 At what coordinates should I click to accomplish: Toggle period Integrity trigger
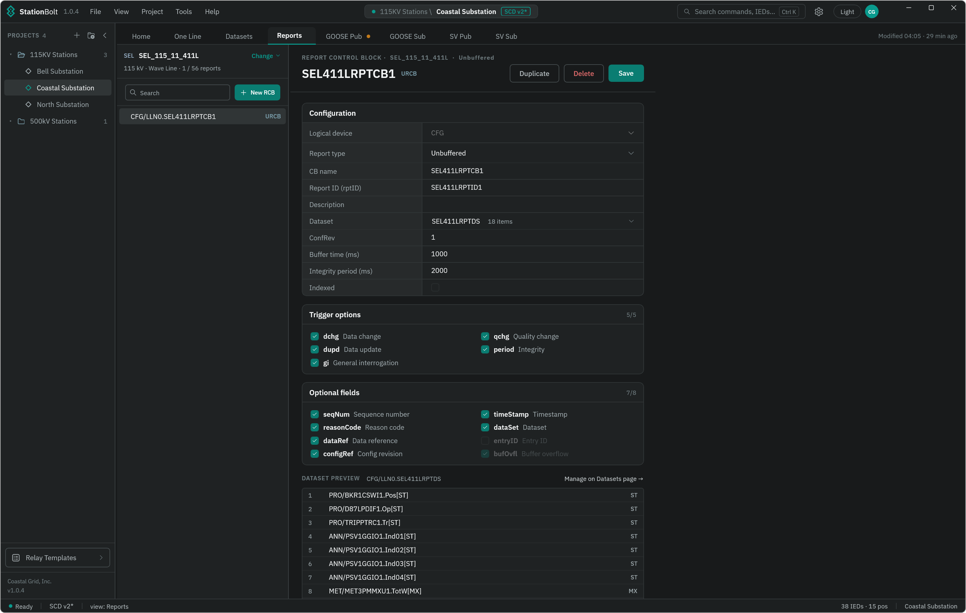click(485, 350)
